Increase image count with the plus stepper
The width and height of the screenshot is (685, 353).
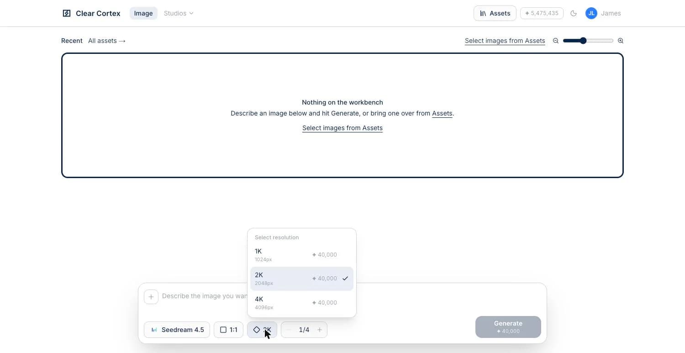pos(320,330)
